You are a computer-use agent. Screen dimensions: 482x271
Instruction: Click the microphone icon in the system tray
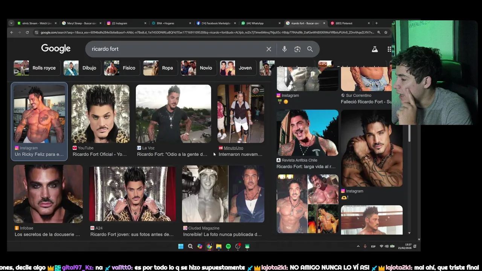[365, 247]
